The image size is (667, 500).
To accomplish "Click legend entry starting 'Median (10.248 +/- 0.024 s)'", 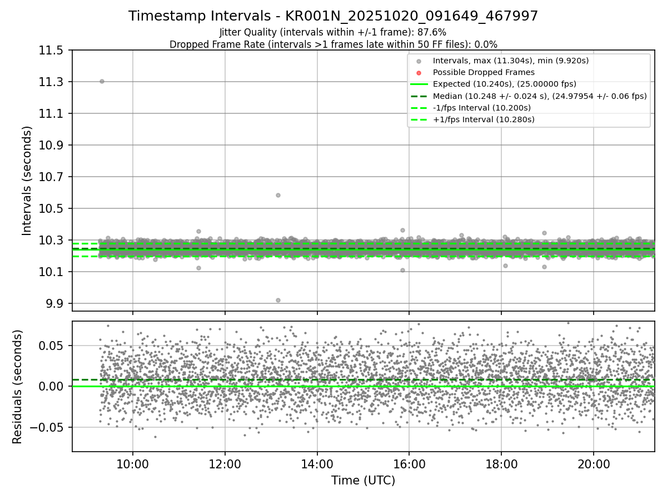I will click(540, 96).
